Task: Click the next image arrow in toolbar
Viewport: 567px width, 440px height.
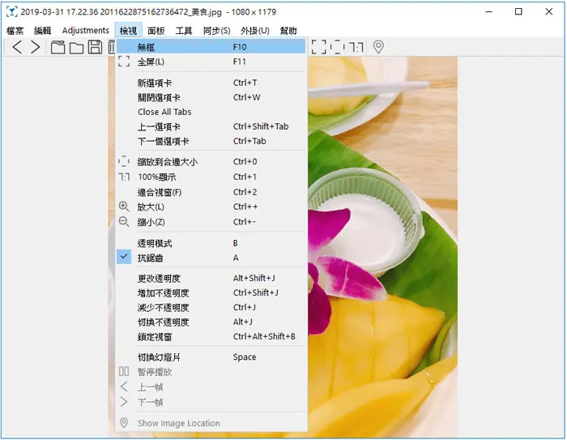Action: (x=35, y=47)
